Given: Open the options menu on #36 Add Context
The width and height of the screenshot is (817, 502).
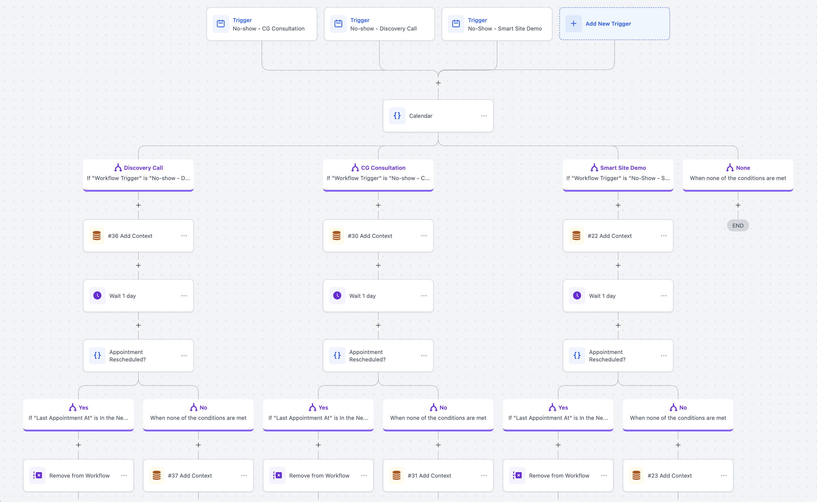Looking at the screenshot, I should click(x=184, y=236).
